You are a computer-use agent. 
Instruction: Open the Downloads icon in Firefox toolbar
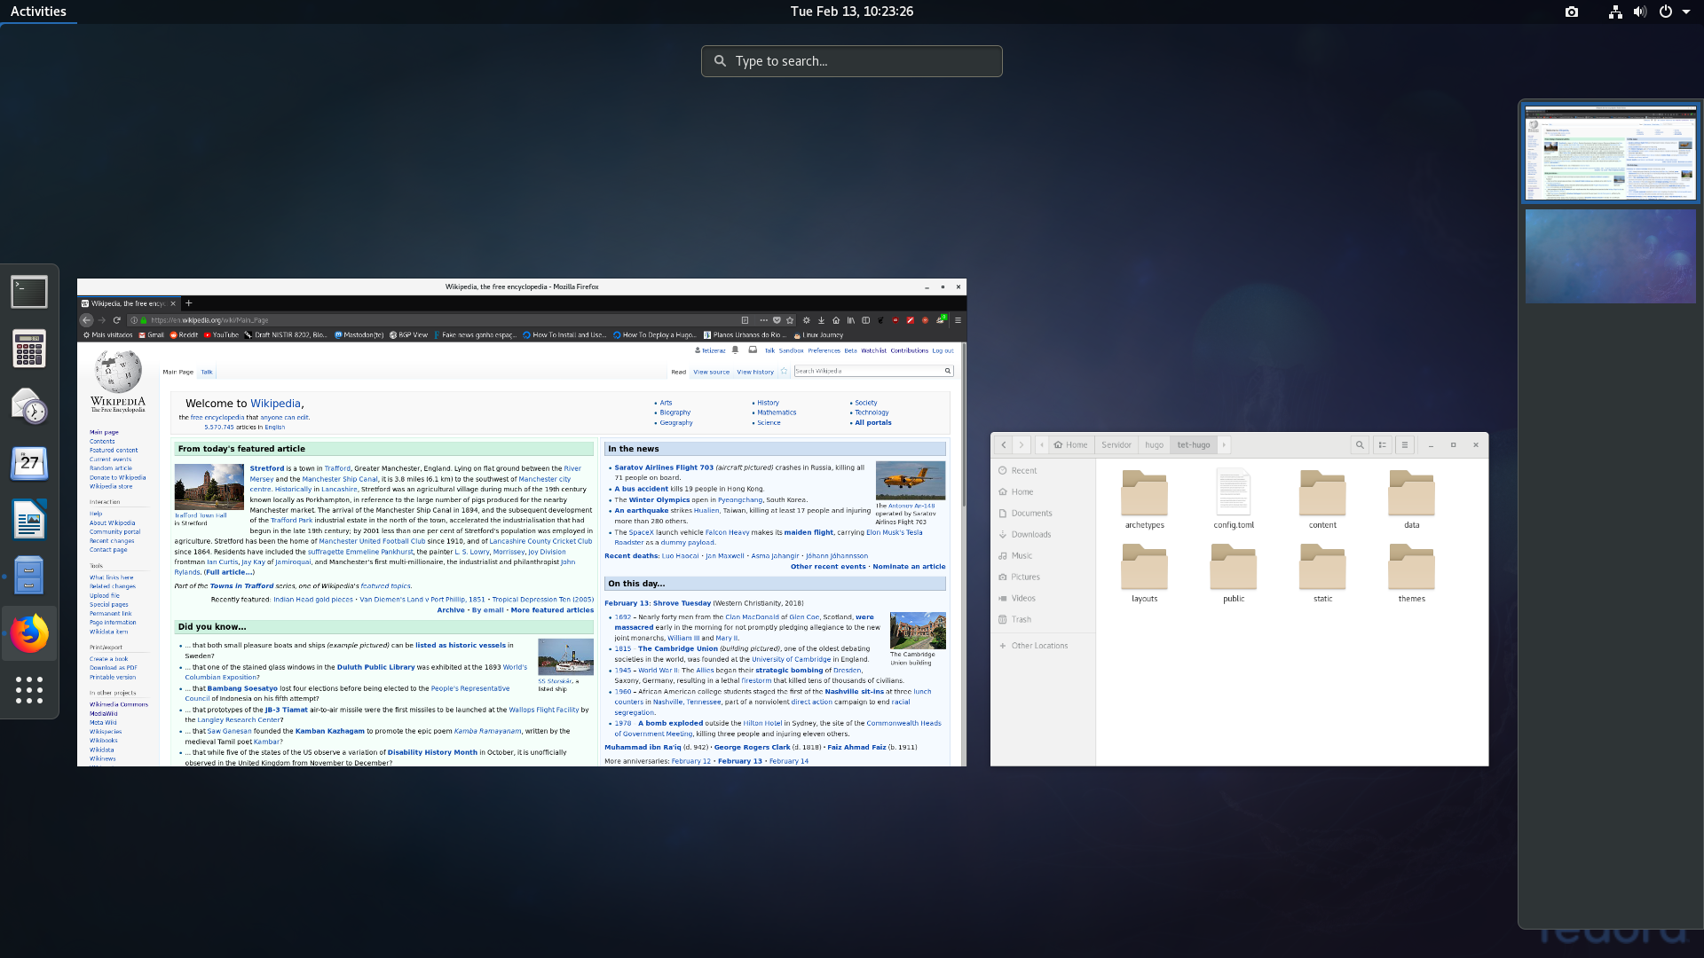(x=821, y=320)
